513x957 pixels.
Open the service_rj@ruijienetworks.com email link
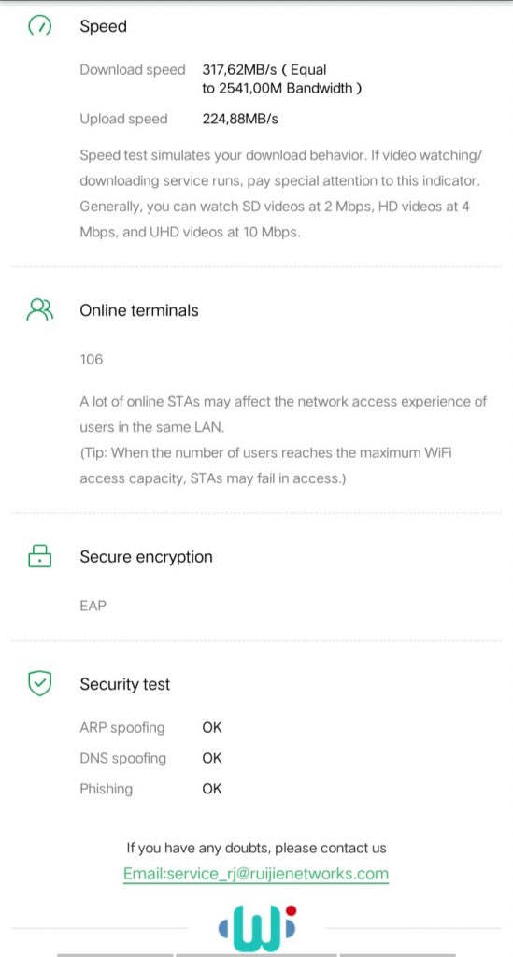tap(256, 874)
